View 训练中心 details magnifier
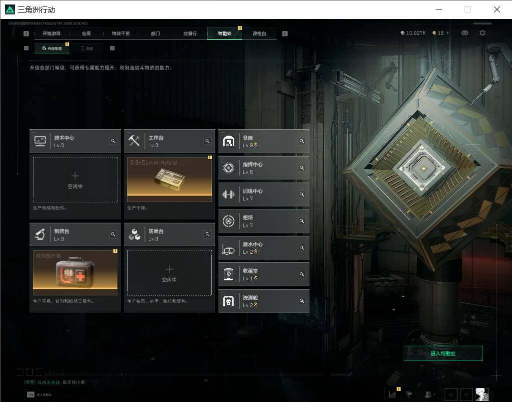 click(302, 195)
